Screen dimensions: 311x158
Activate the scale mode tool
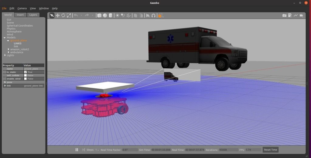coord(69,15)
